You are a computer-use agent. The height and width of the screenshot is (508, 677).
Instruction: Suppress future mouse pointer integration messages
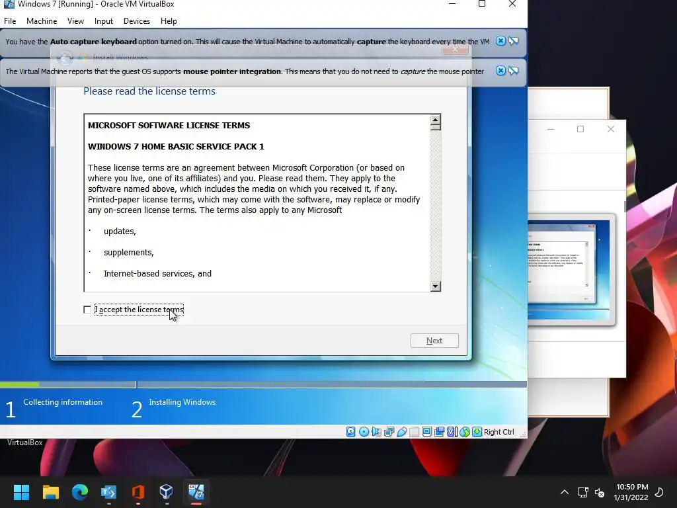(x=513, y=71)
